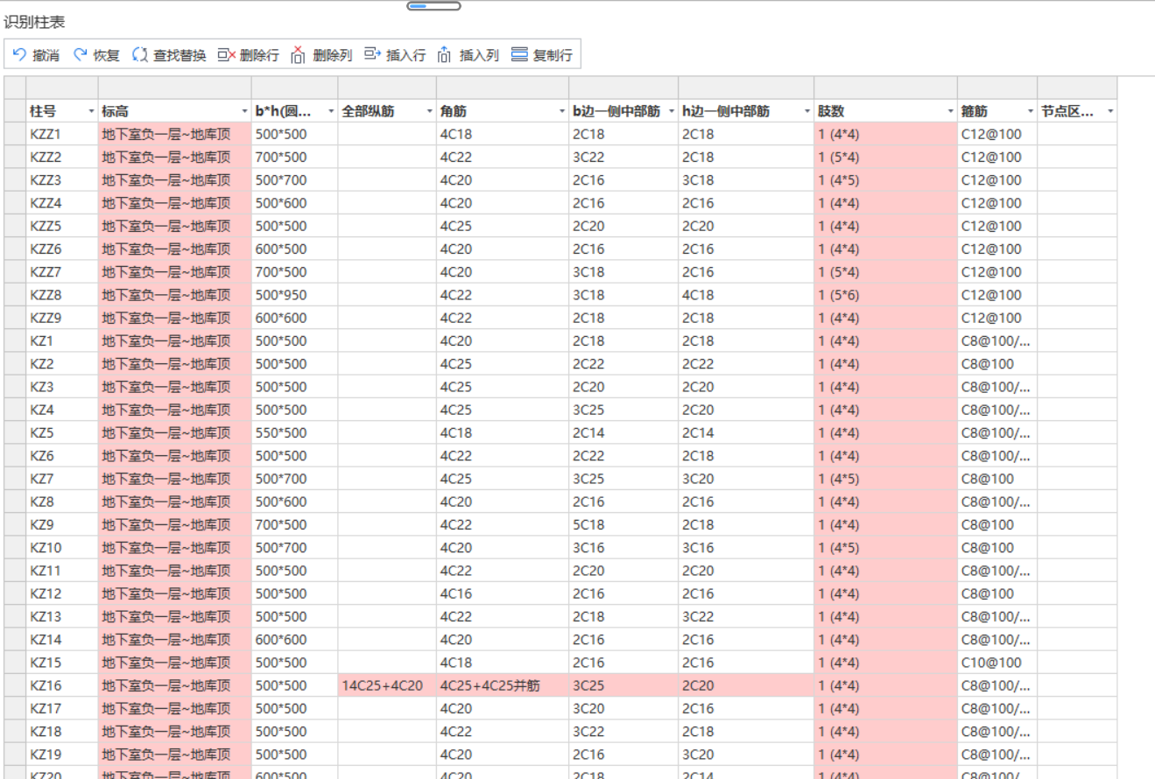The width and height of the screenshot is (1155, 779).
Task: Select the C8@100 cell in KZ2 row
Action: pos(997,364)
